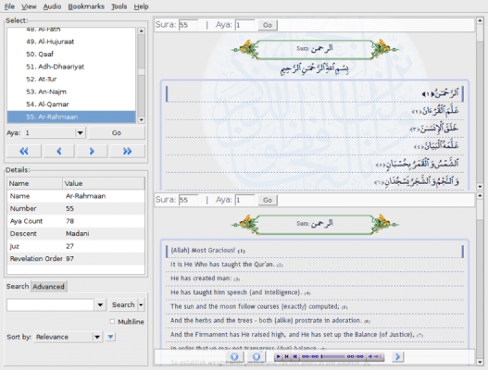Select sura 55. Ar-Rahmaan
Image resolution: width=488 pixels, height=370 pixels.
tap(72, 117)
